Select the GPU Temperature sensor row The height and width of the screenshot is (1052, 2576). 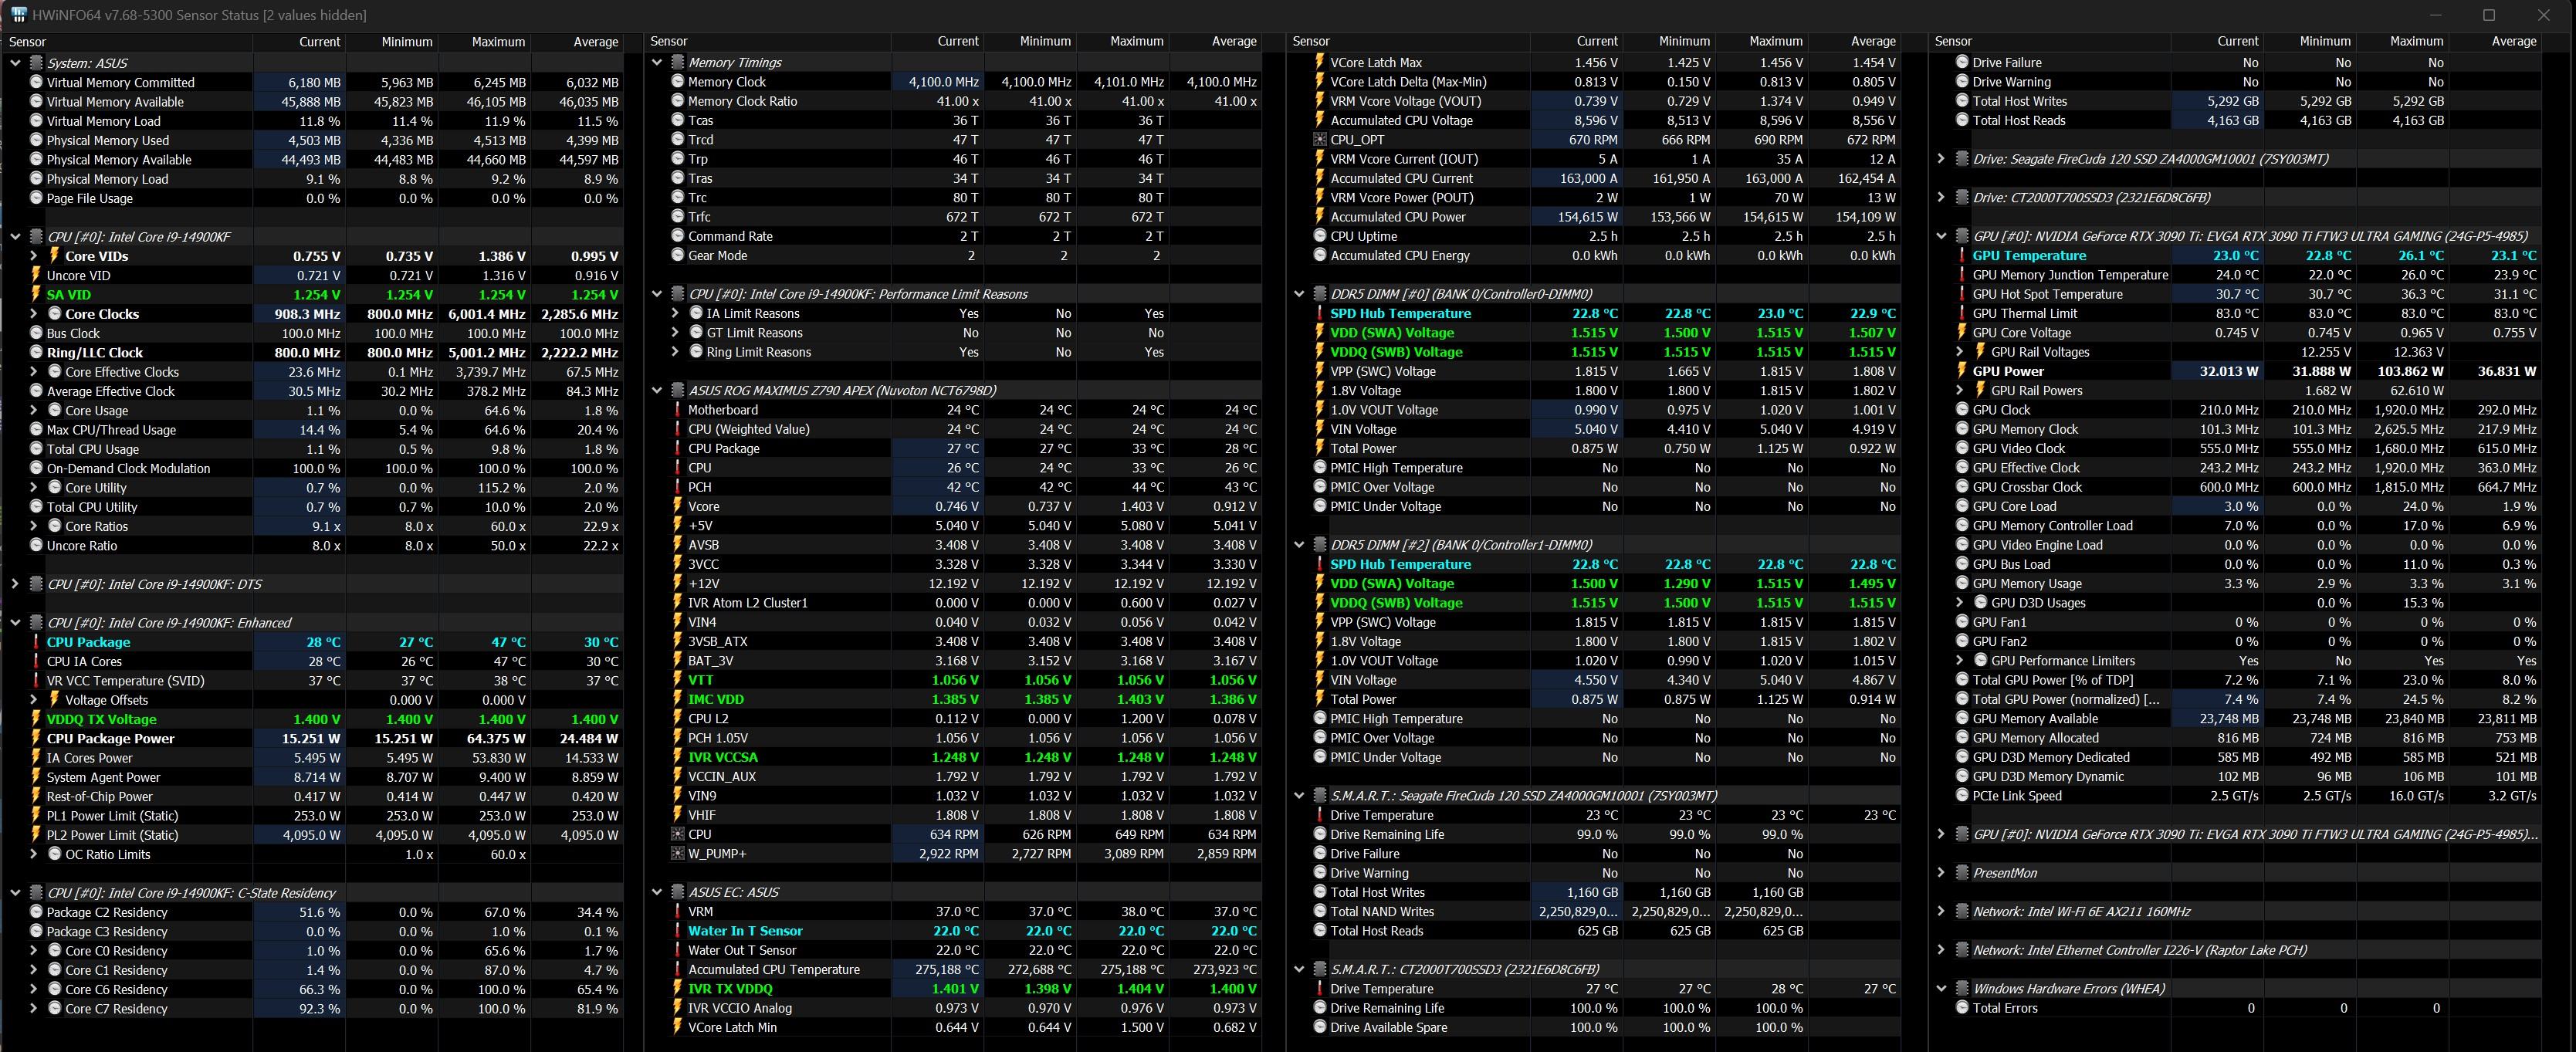(x=2029, y=256)
